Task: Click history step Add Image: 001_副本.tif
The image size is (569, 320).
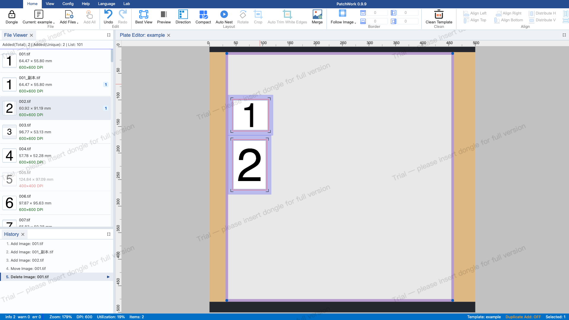Action: (x=57, y=252)
